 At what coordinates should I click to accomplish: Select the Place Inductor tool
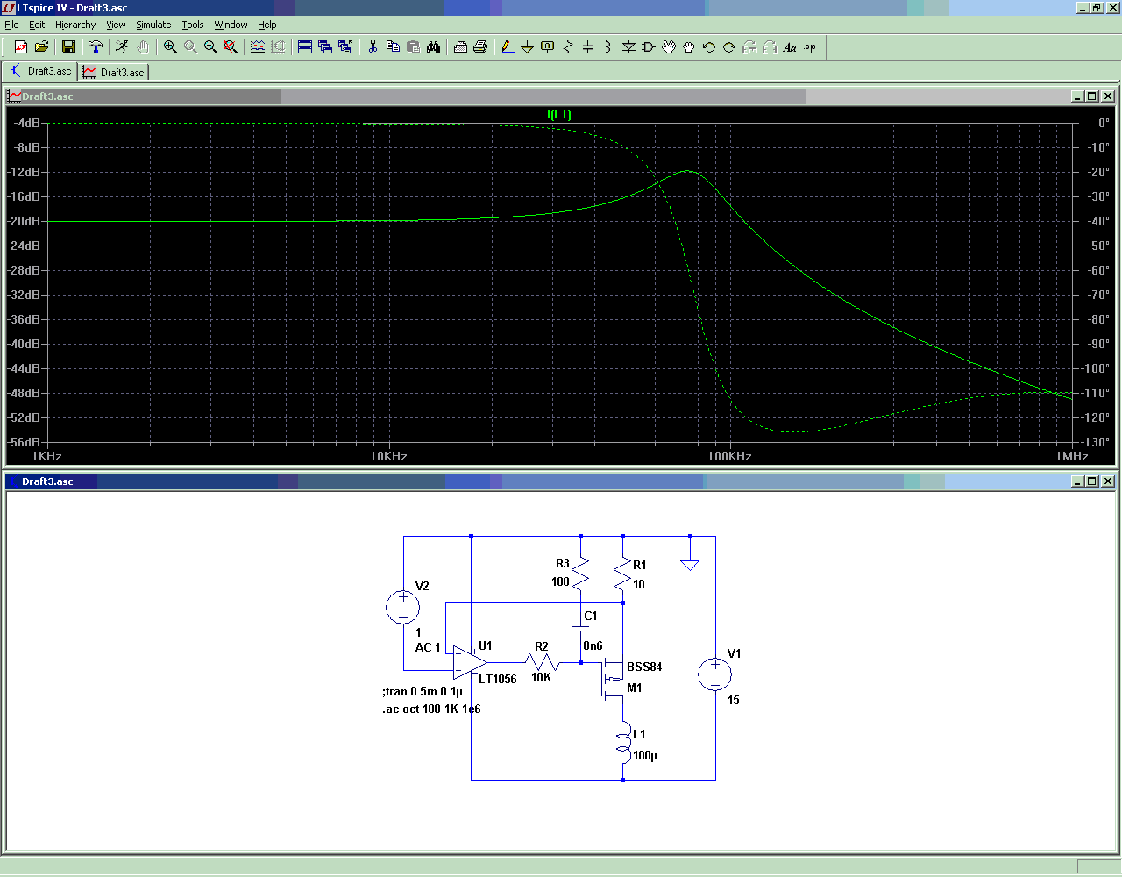coord(608,47)
